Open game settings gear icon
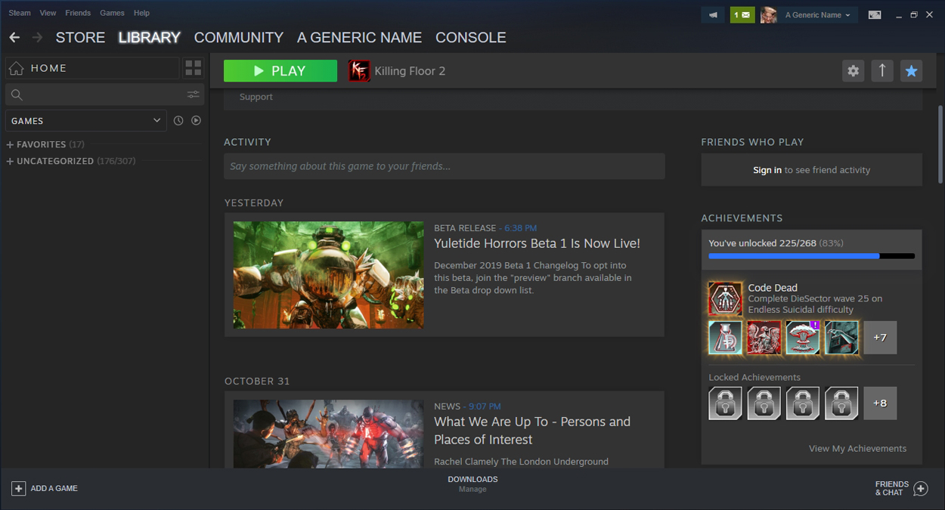The image size is (945, 510). [854, 70]
